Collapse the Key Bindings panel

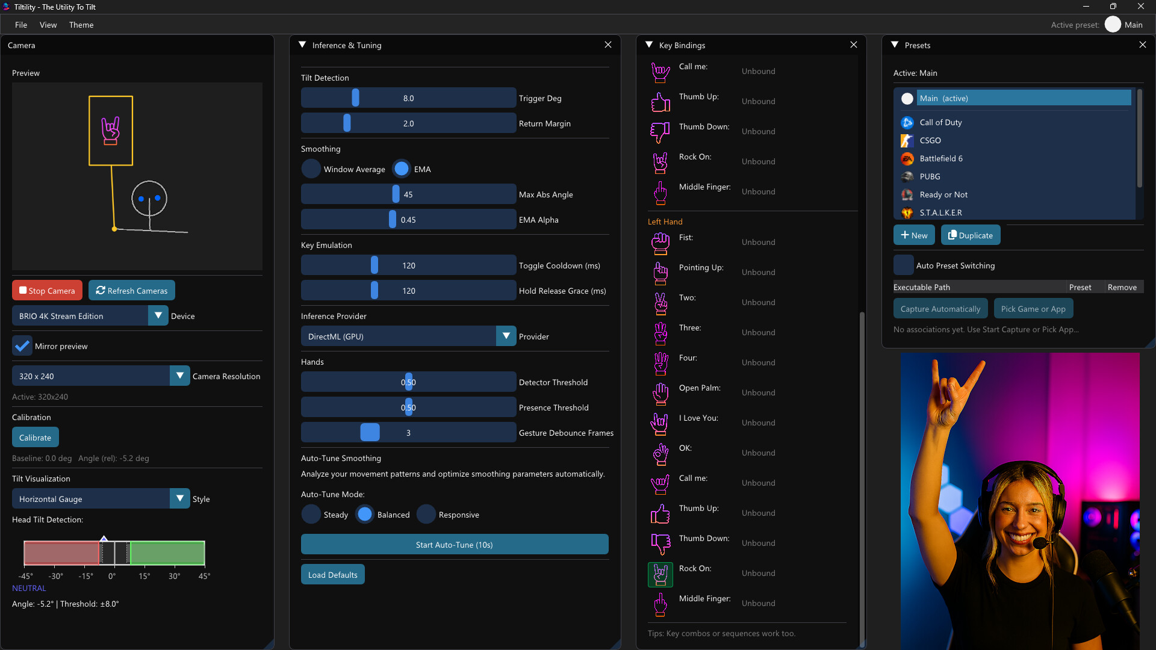click(x=649, y=45)
